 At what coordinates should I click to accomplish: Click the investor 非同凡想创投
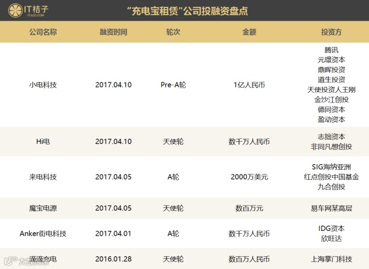click(332, 147)
